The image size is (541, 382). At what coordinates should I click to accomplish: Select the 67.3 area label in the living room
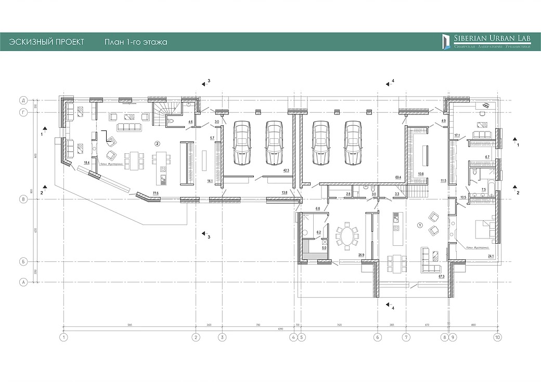pos(442,276)
